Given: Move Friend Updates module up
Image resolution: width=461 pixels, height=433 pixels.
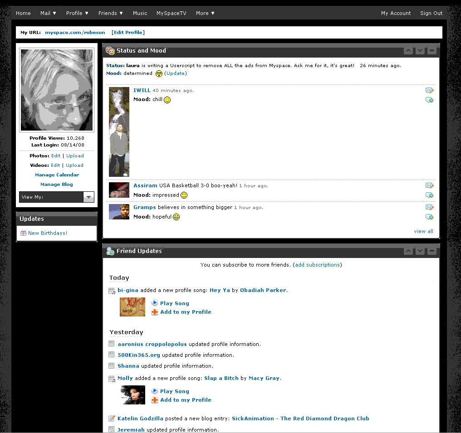Looking at the screenshot, I should click(408, 251).
